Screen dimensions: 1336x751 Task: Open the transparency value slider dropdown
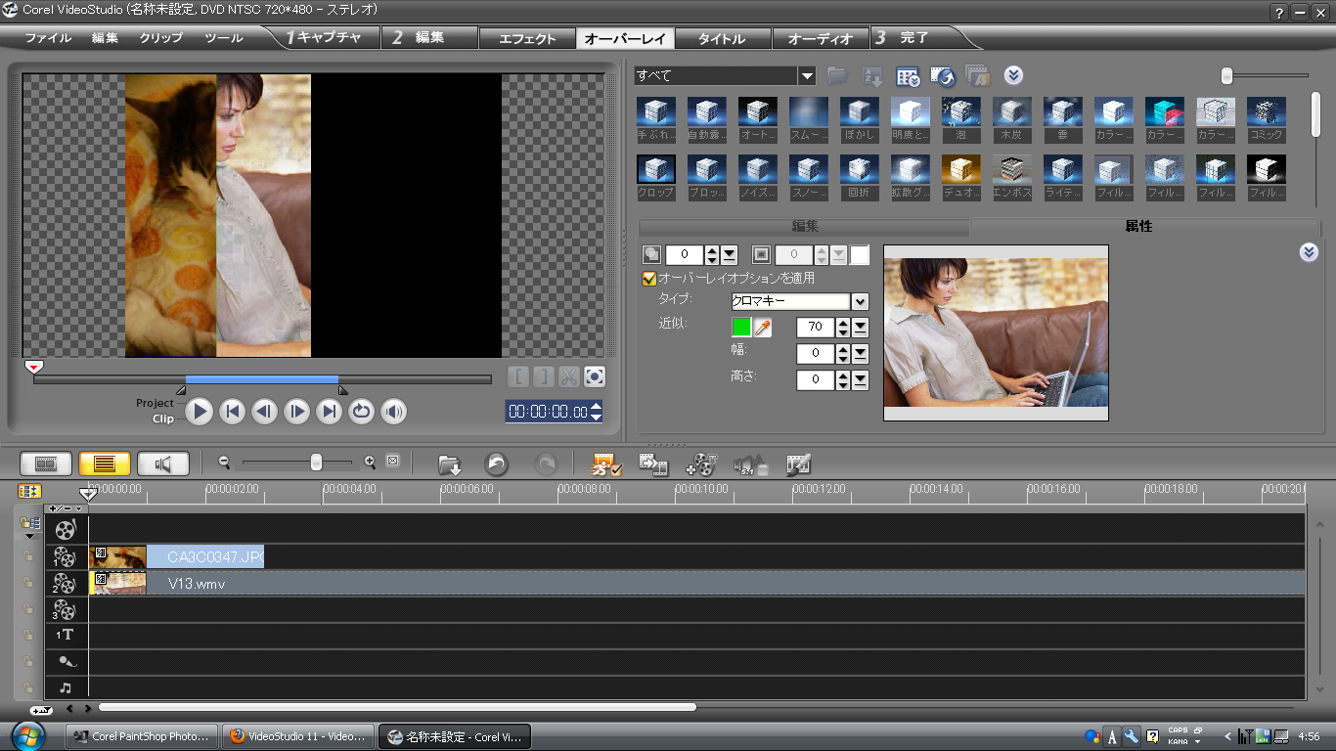730,255
